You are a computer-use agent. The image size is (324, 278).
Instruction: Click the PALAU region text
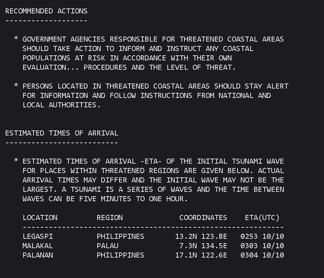point(107,246)
